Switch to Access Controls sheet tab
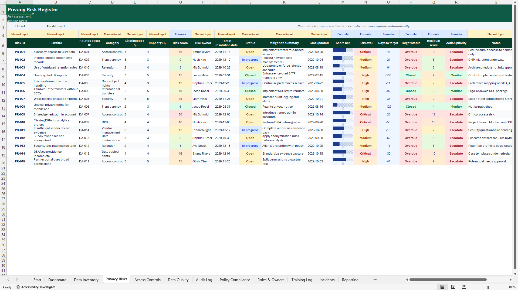Viewport: 518px width, 290px height. (x=147, y=280)
